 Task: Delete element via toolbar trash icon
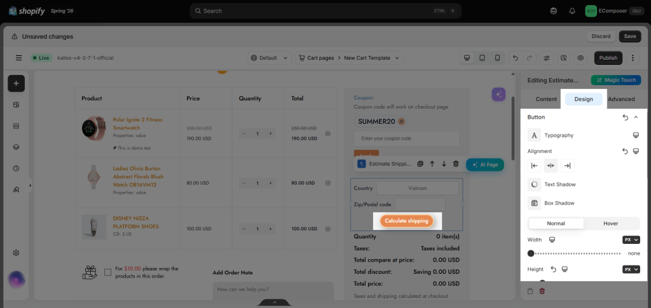[x=456, y=164]
